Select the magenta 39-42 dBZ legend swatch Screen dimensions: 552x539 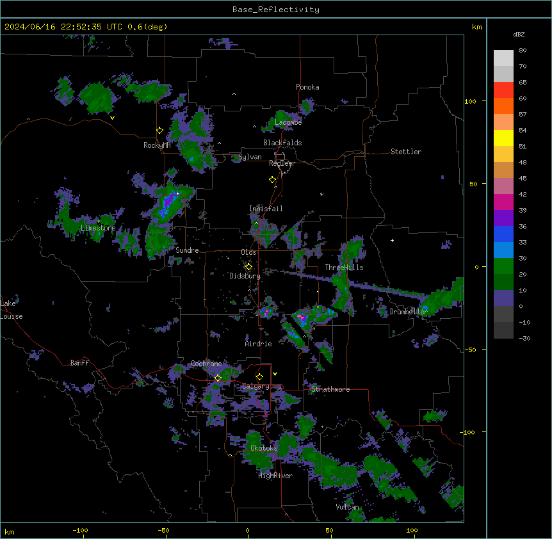coord(503,202)
